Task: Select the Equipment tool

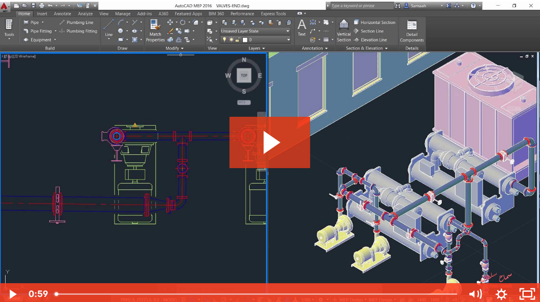Action: [x=37, y=40]
